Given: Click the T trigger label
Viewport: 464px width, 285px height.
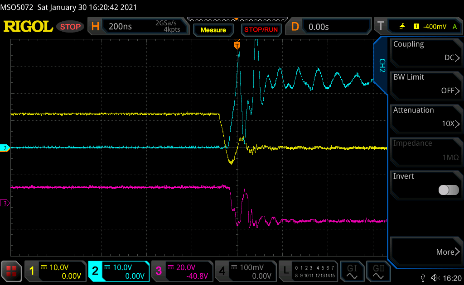Looking at the screenshot, I should 381,26.
